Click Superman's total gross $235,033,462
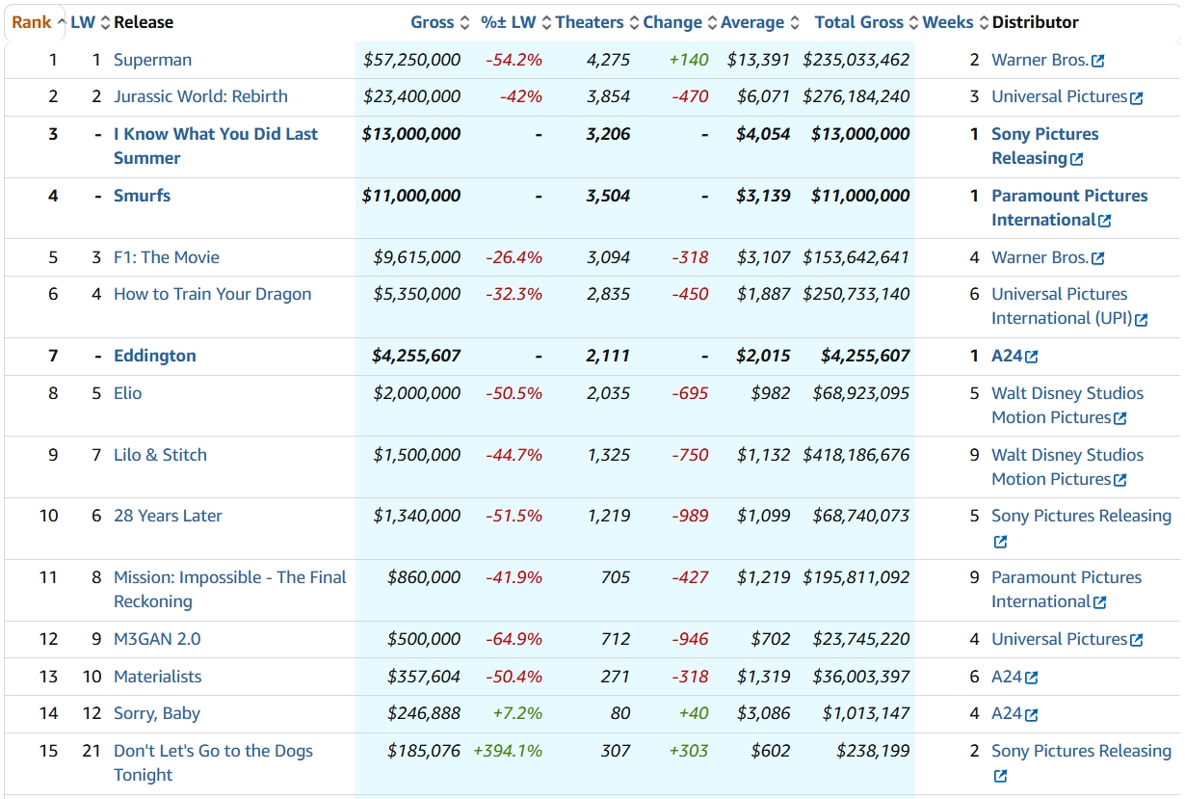The image size is (1185, 799). 856,60
